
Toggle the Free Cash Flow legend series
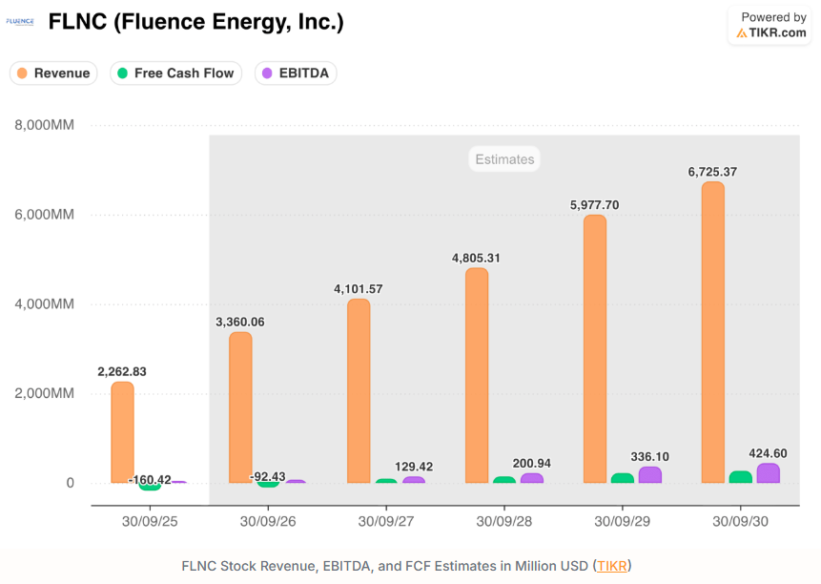click(x=175, y=73)
